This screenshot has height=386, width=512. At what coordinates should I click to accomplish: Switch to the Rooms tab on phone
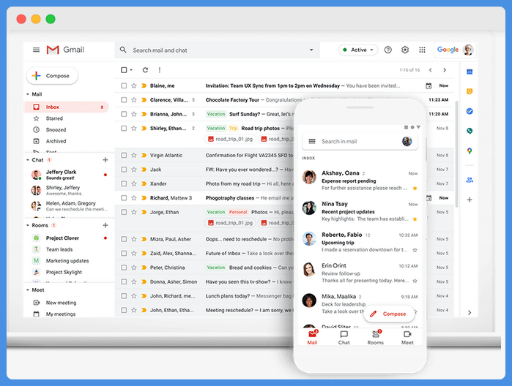click(376, 338)
